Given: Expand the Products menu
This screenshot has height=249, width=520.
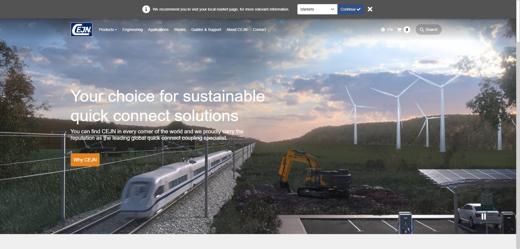Looking at the screenshot, I should [108, 30].
